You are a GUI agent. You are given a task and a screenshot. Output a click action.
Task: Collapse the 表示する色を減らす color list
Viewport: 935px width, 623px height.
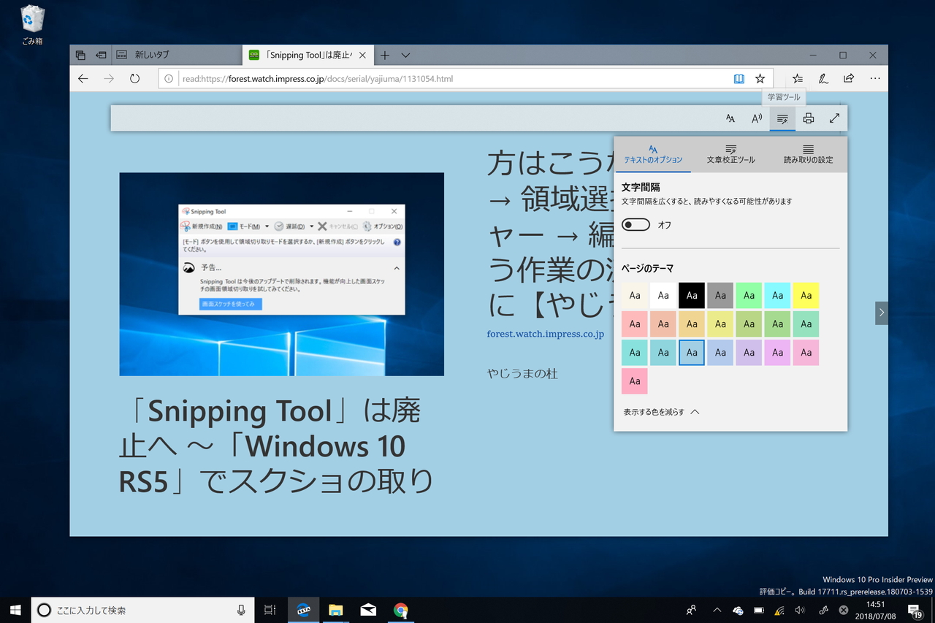pyautogui.click(x=660, y=411)
